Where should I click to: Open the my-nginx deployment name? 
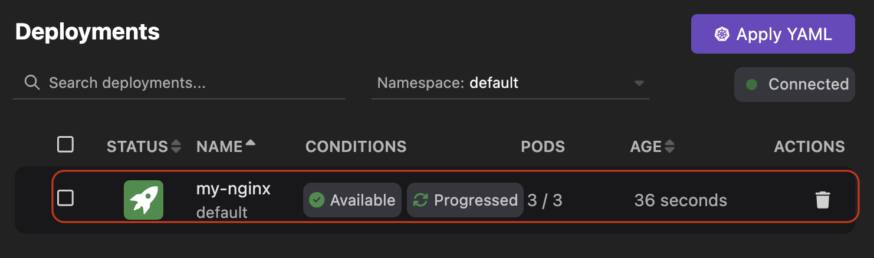[233, 189]
